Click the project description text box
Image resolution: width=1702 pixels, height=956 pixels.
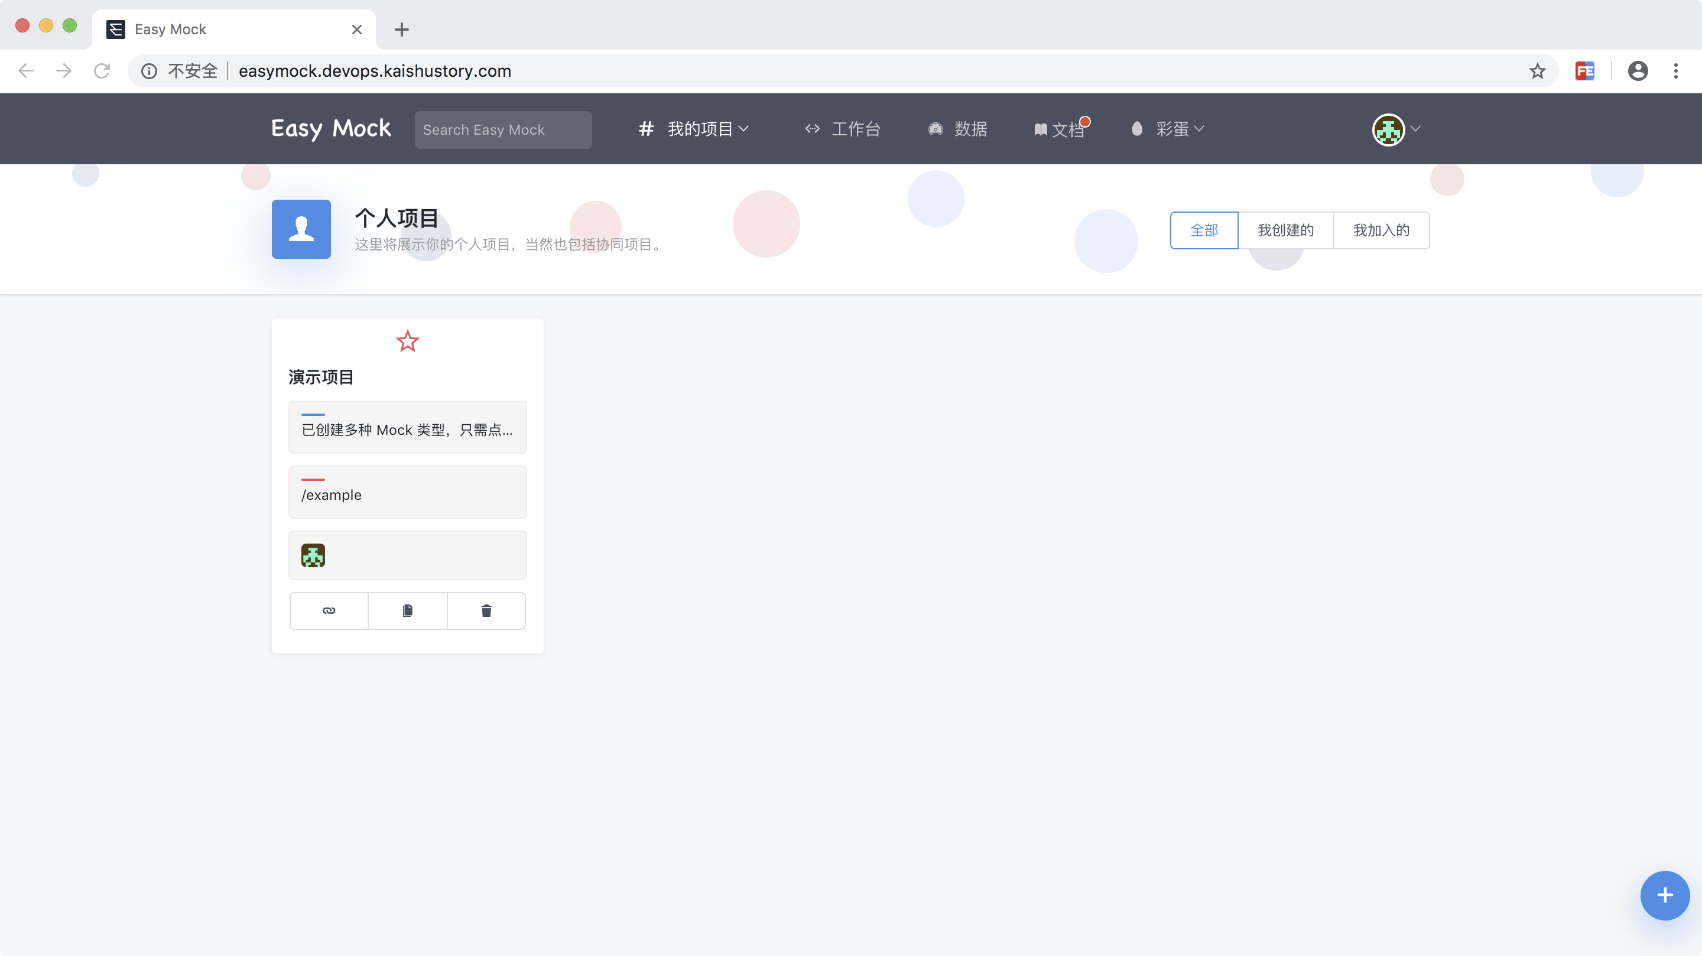[408, 427]
